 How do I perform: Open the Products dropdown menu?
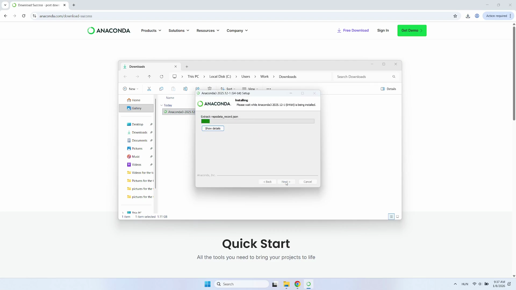(x=151, y=31)
